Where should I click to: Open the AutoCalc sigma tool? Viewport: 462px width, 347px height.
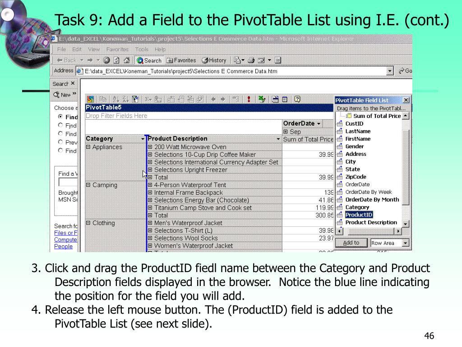(x=148, y=99)
